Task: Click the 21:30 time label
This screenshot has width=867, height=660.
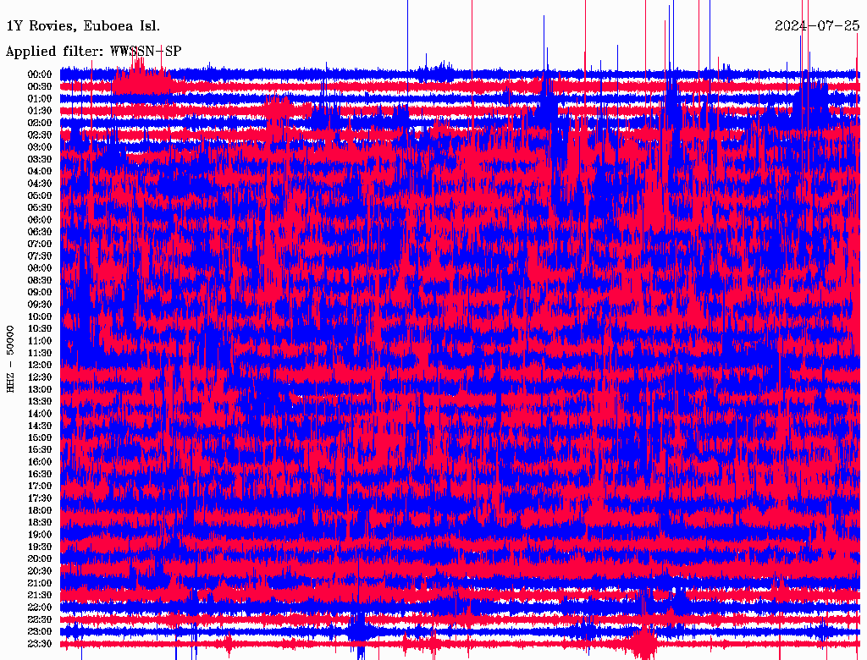Action: [x=40, y=596]
